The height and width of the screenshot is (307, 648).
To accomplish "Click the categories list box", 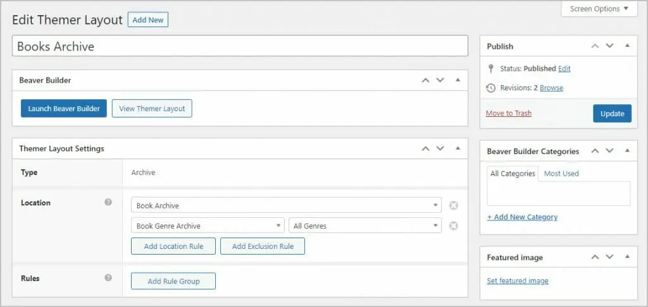I will tap(558, 193).
